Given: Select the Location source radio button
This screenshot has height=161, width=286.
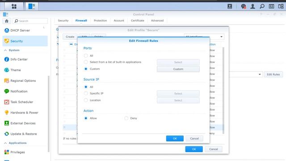Looking at the screenshot, I should (x=86, y=100).
